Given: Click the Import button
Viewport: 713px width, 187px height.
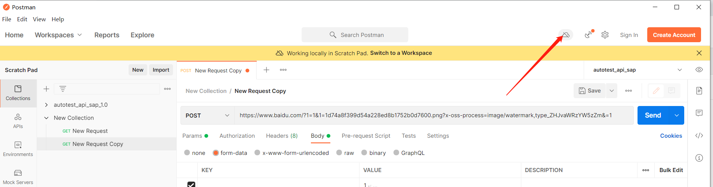Looking at the screenshot, I should point(161,70).
